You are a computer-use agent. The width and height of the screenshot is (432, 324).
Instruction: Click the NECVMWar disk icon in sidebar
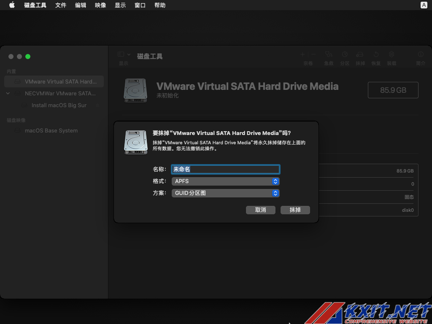pyautogui.click(x=18, y=93)
